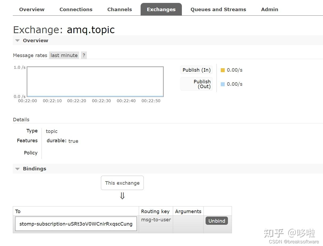Go to the Overview tab
The height and width of the screenshot is (246, 323).
tap(32, 9)
